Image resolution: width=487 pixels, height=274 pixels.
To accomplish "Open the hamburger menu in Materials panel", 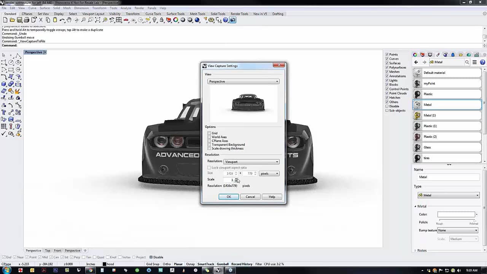I will click(x=474, y=62).
